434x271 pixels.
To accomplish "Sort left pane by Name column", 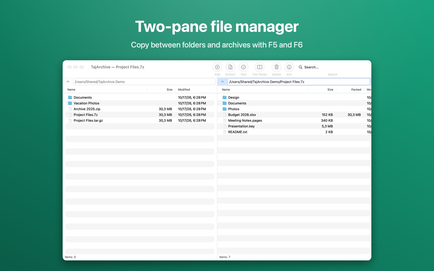I will coord(71,89).
